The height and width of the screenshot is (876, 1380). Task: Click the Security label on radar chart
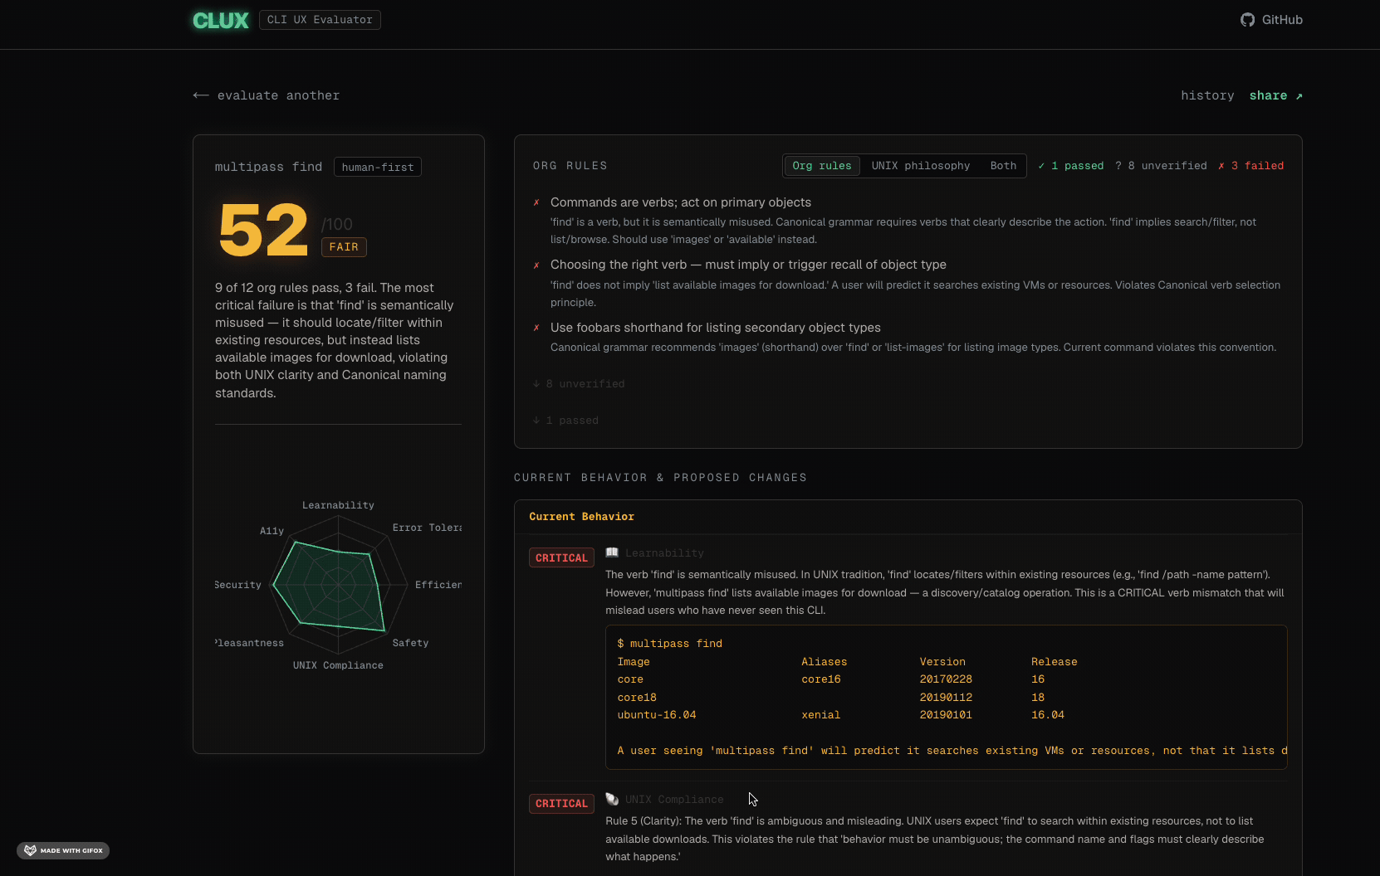(x=238, y=585)
